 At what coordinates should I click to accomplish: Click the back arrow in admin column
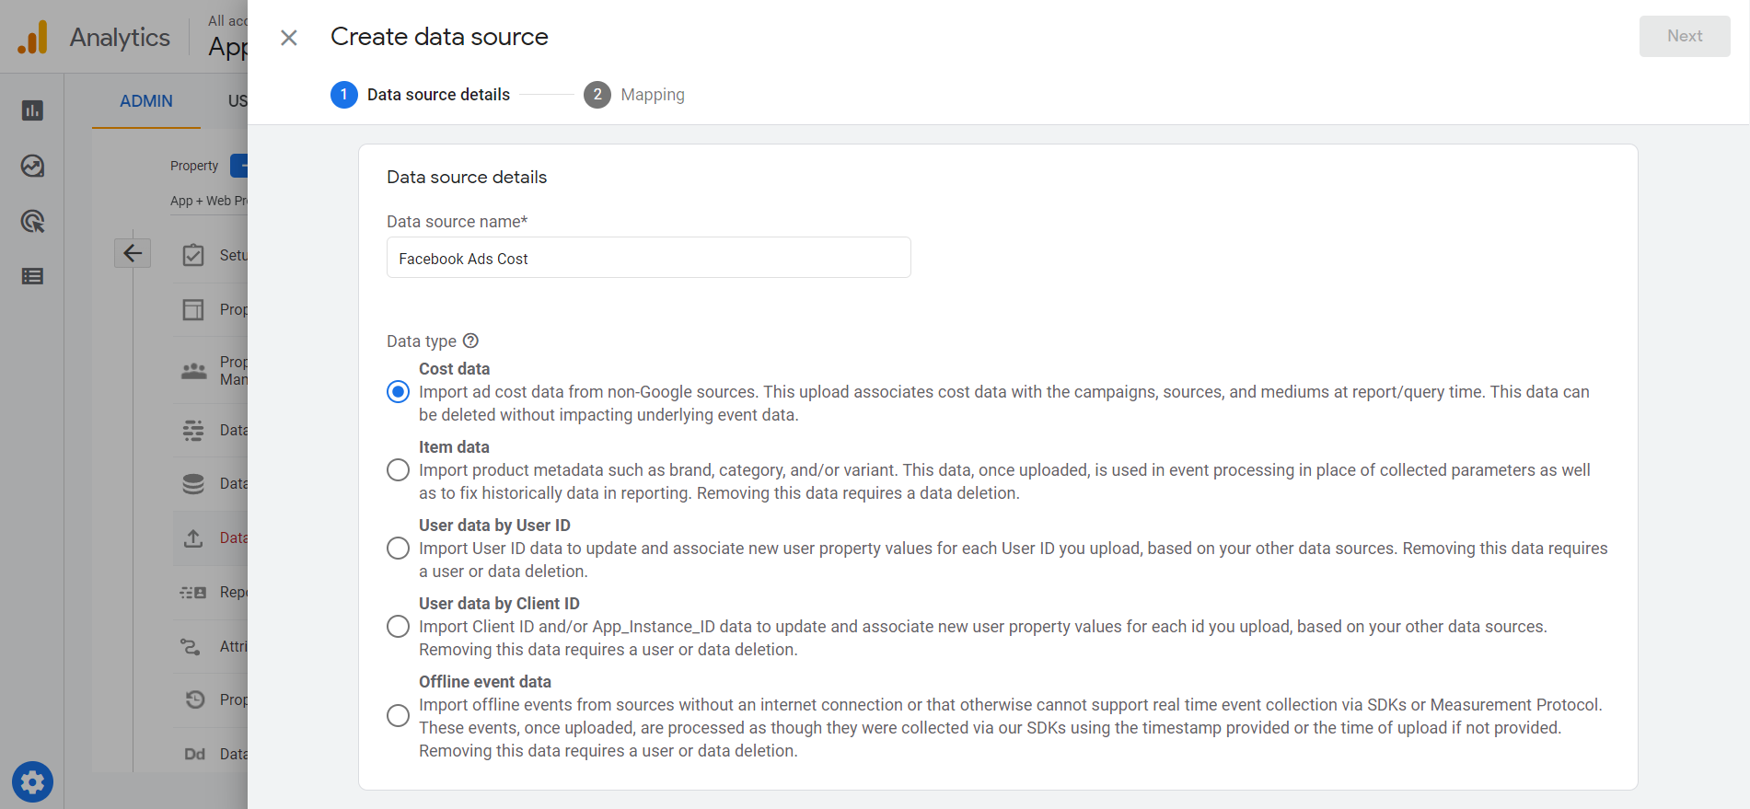tap(133, 253)
